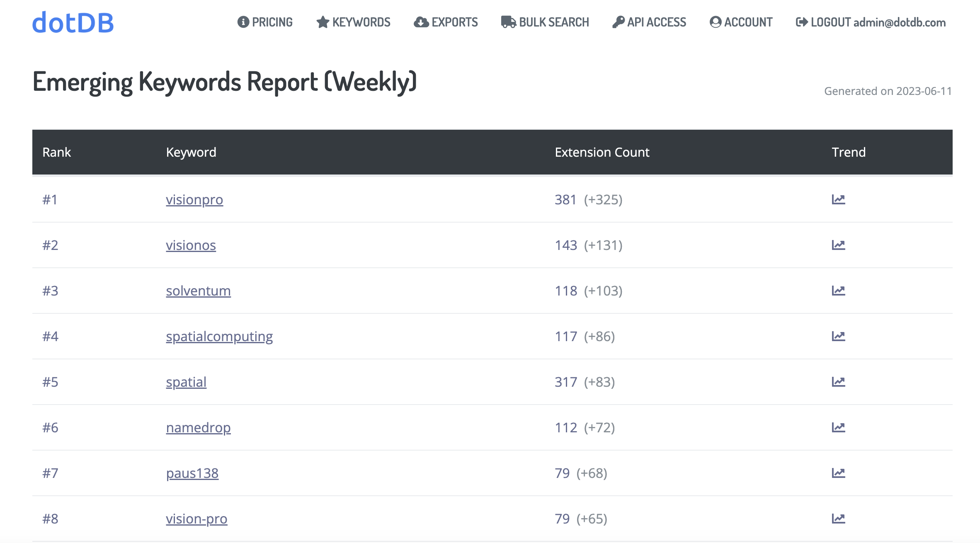Click the 79 (+65) extension count
980x543 pixels.
tap(581, 519)
